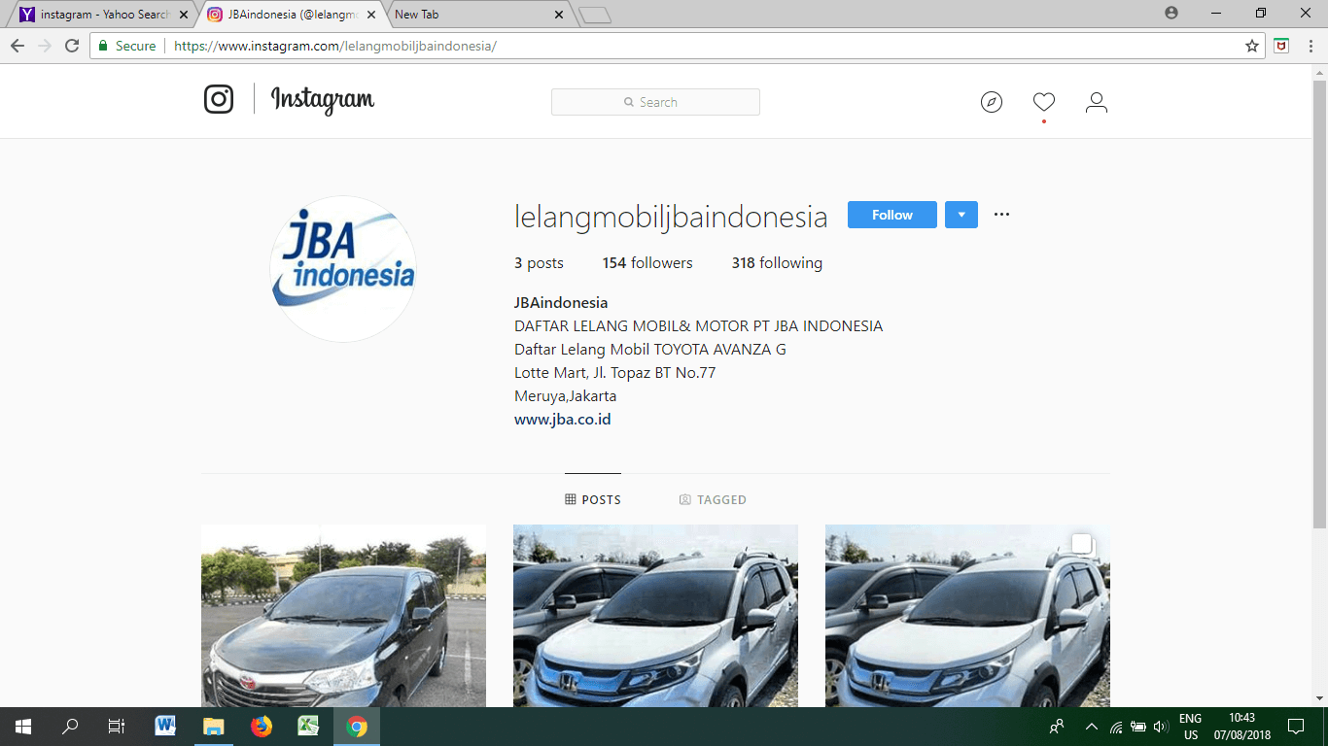Open the activity heart icon
The image size is (1328, 746).
1044,102
